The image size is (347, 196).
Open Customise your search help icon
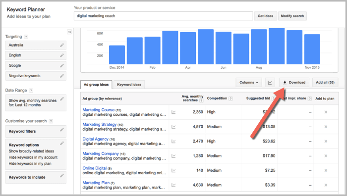(51, 121)
